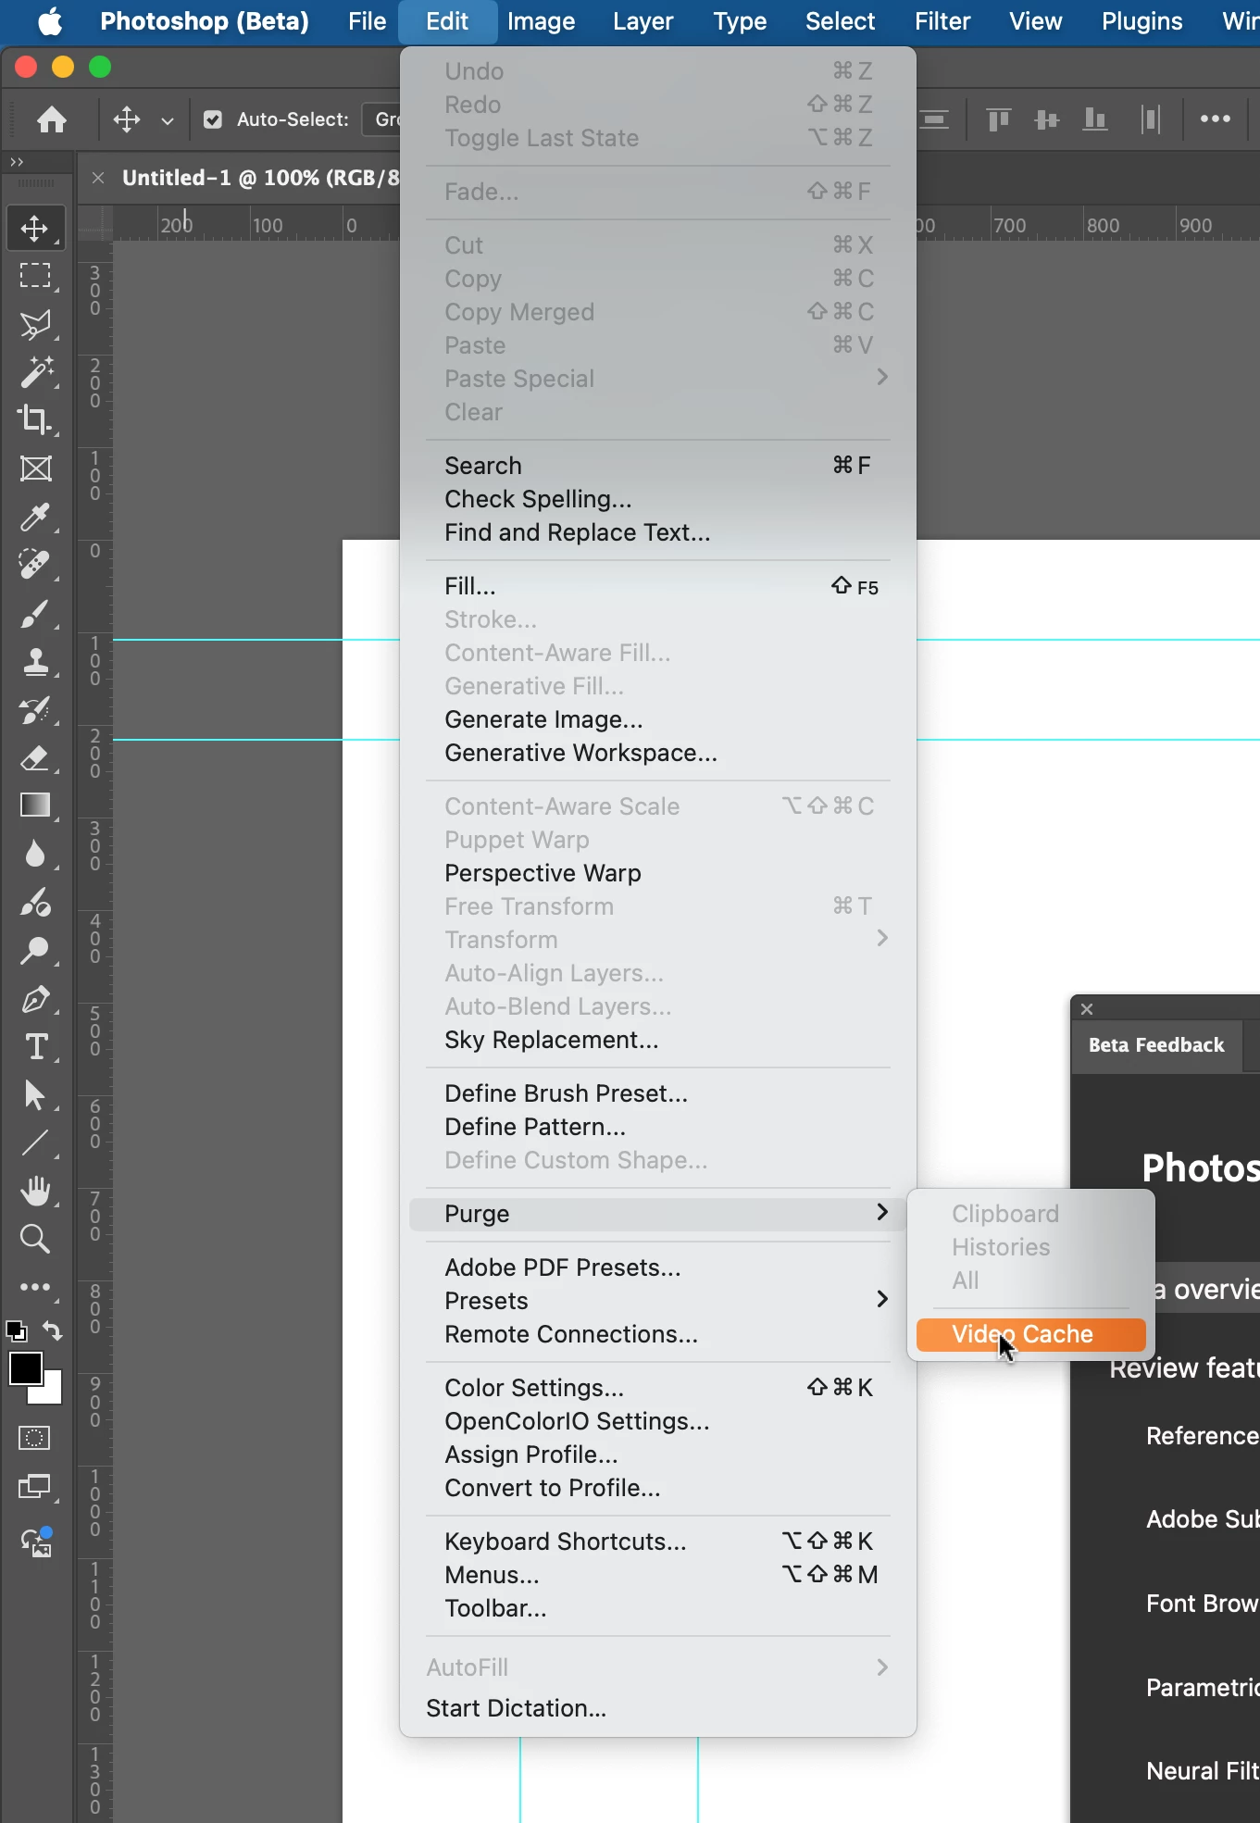This screenshot has width=1260, height=1823.
Task: Expand the AutoFill submenu
Action: (657, 1667)
